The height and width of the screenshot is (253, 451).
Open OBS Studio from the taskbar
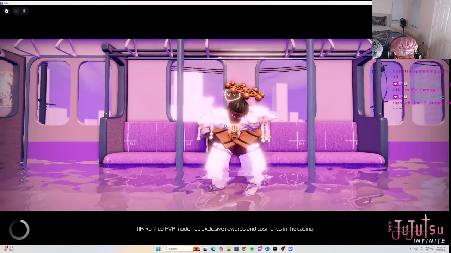(283, 249)
